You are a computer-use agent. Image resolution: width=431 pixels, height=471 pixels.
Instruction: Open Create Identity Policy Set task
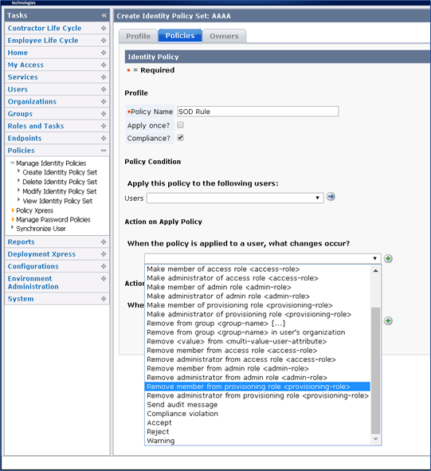point(60,172)
